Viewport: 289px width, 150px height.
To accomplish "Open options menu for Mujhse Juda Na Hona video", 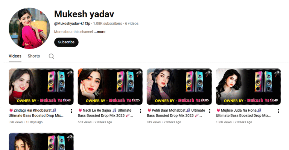I will (x=278, y=111).
